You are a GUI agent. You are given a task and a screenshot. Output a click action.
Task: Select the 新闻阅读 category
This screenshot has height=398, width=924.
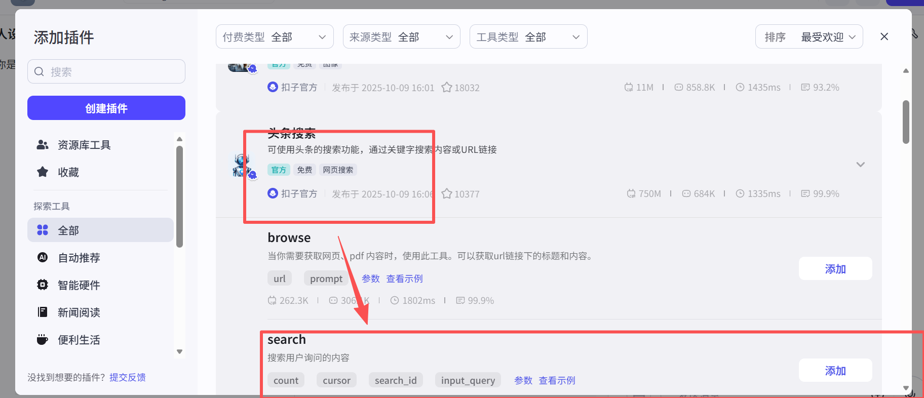pyautogui.click(x=100, y=312)
